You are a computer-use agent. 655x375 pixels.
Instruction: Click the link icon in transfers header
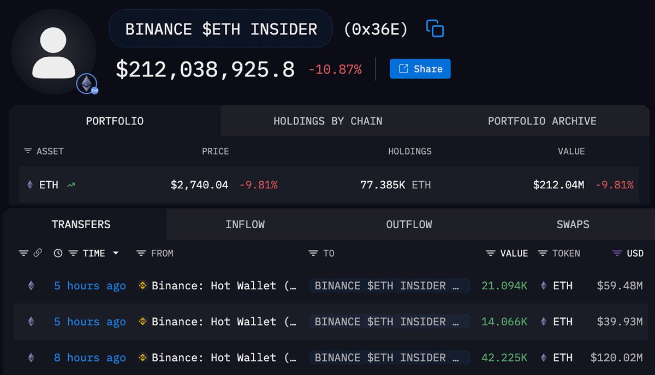(x=38, y=253)
